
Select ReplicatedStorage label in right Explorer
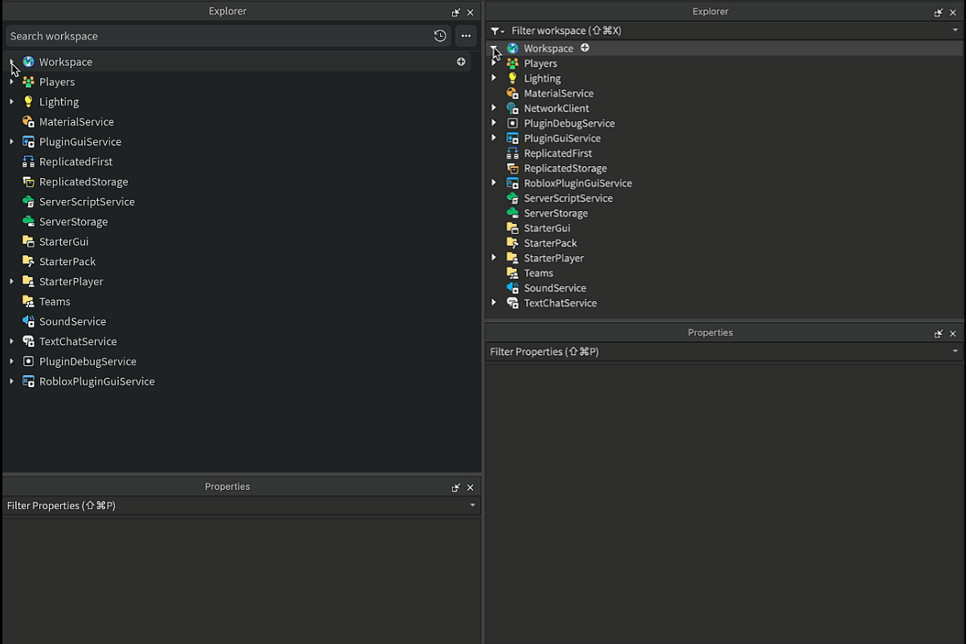[565, 169]
